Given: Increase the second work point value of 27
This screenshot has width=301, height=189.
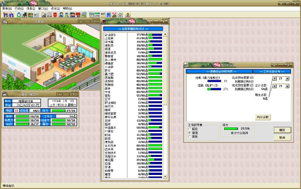Looking at the screenshot, I should click(287, 86).
